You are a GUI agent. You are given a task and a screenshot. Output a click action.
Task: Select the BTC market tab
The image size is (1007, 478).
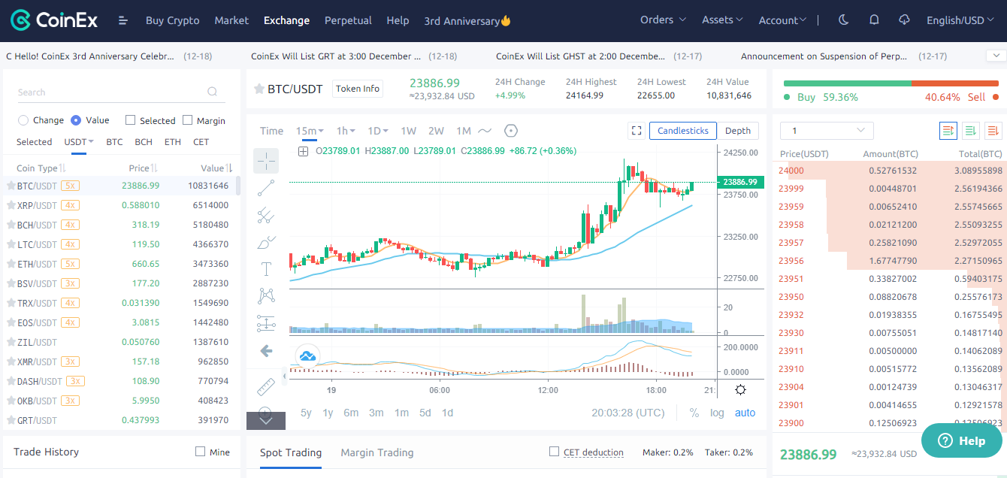[114, 142]
